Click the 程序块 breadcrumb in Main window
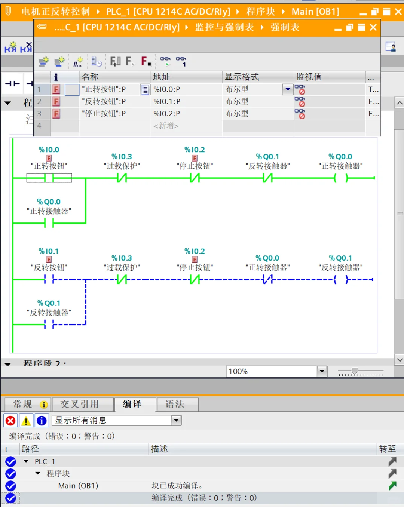 point(261,12)
